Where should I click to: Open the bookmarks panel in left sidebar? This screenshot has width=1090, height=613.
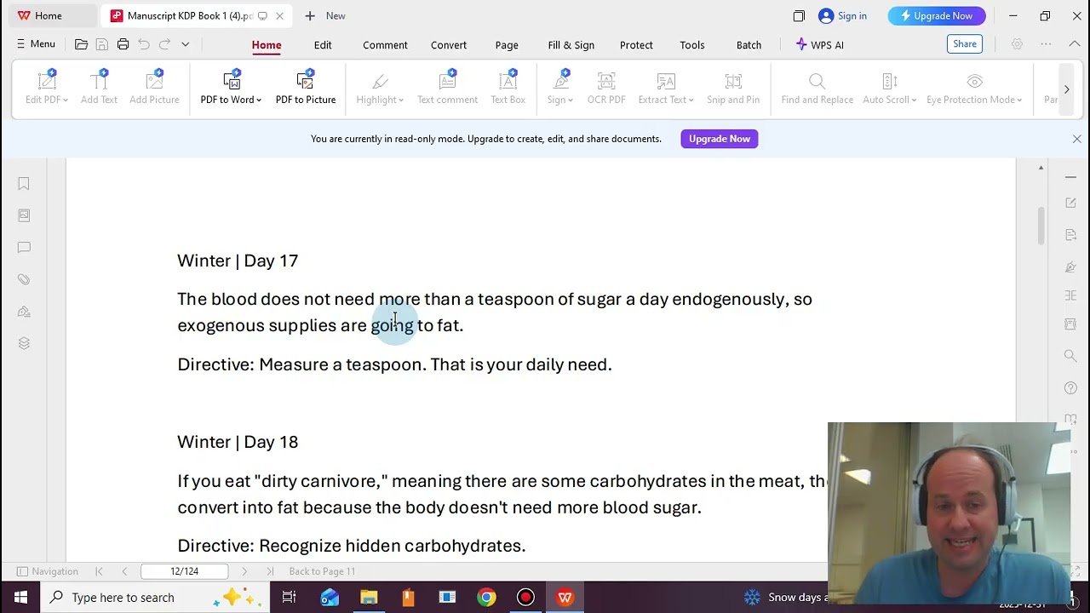(x=24, y=184)
